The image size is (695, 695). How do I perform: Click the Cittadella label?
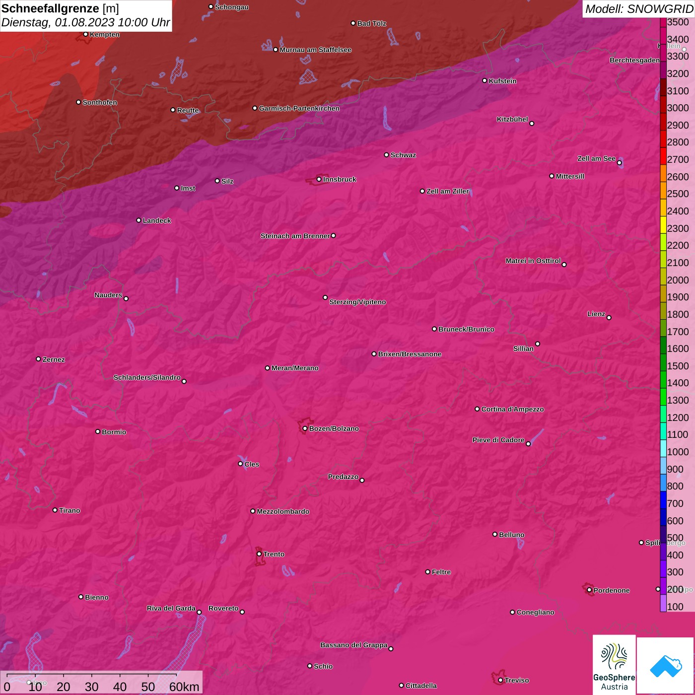(421, 686)
